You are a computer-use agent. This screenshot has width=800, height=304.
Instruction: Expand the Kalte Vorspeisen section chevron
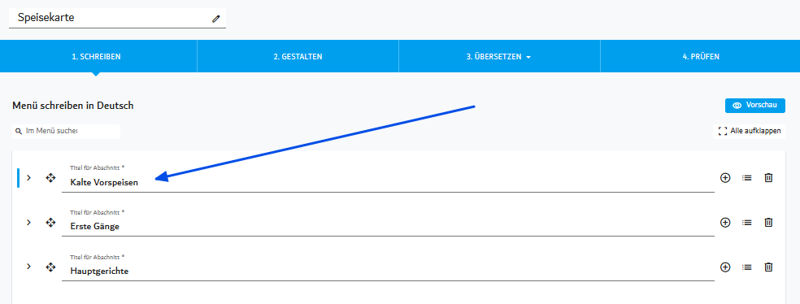click(28, 177)
